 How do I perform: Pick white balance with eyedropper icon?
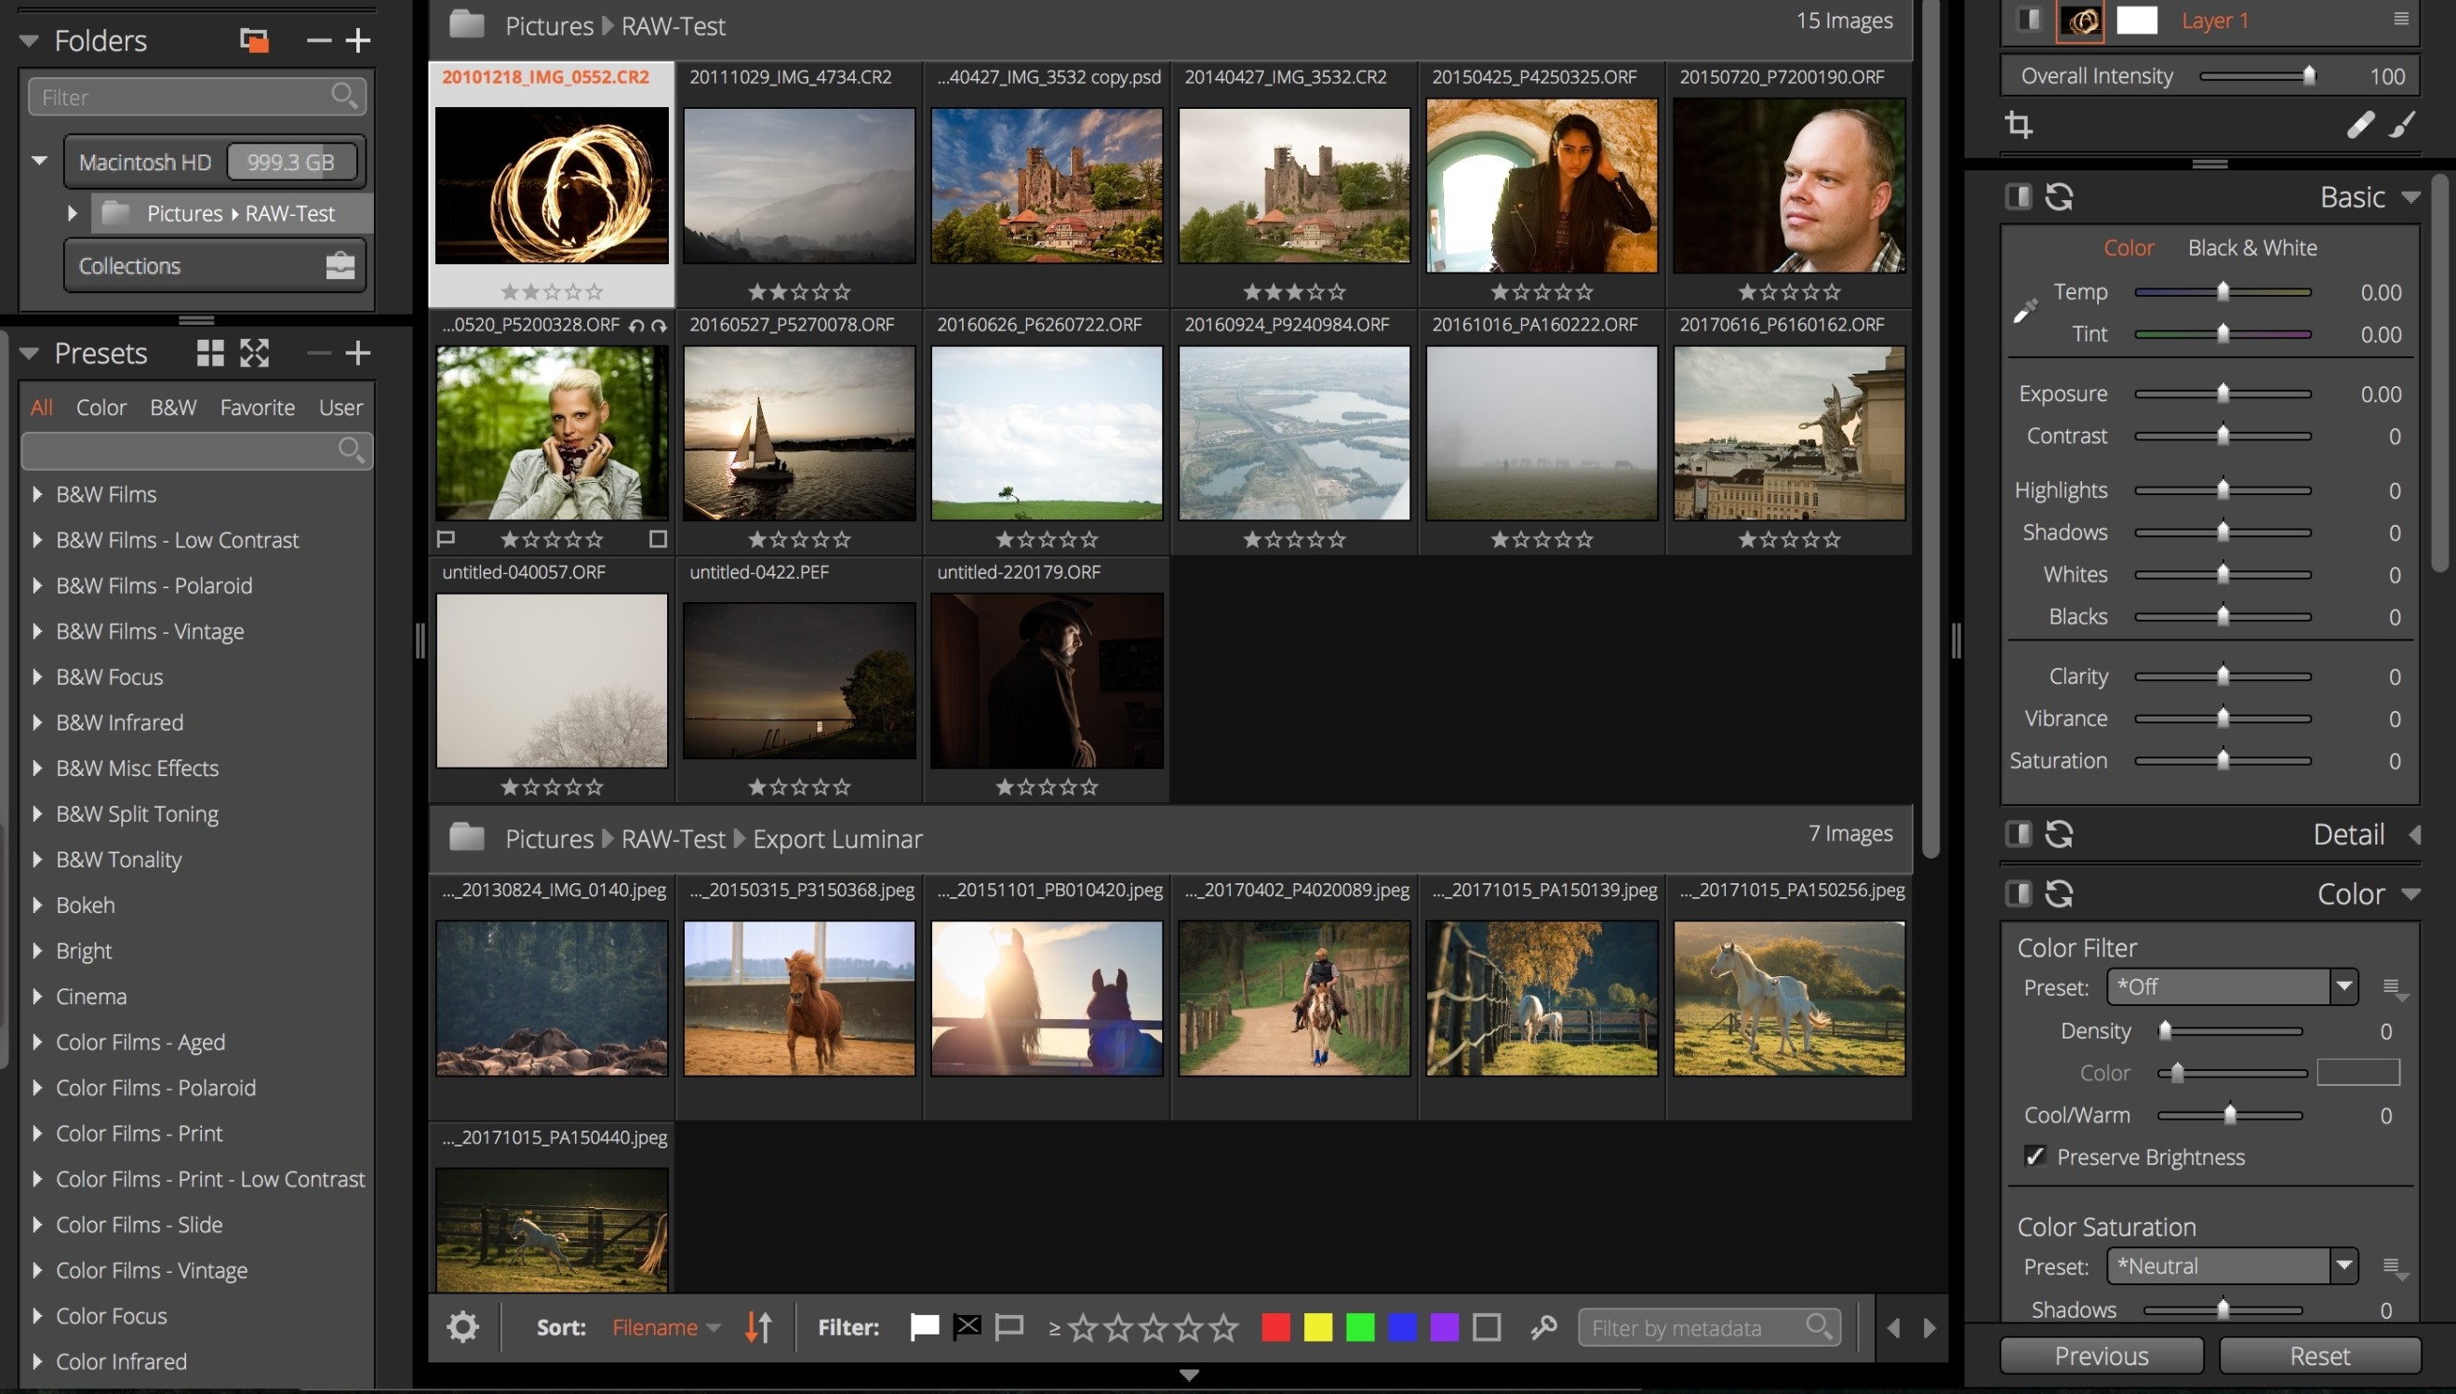[x=2025, y=311]
